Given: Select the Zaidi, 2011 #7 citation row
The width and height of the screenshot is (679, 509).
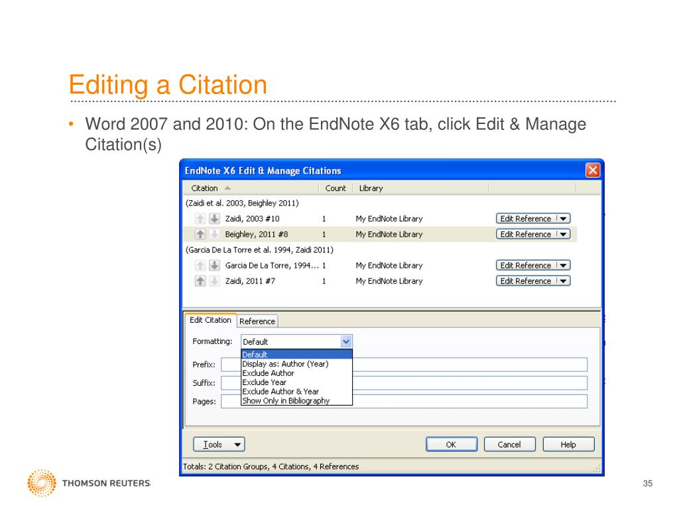Looking at the screenshot, I should tap(380, 281).
